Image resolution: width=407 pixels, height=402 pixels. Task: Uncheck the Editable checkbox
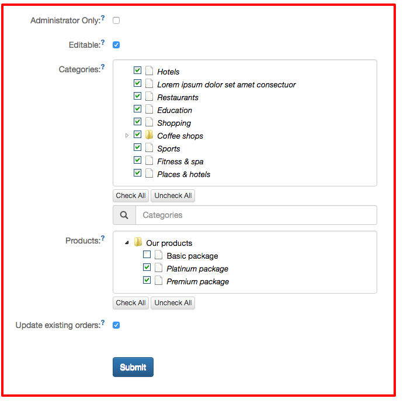(x=116, y=45)
